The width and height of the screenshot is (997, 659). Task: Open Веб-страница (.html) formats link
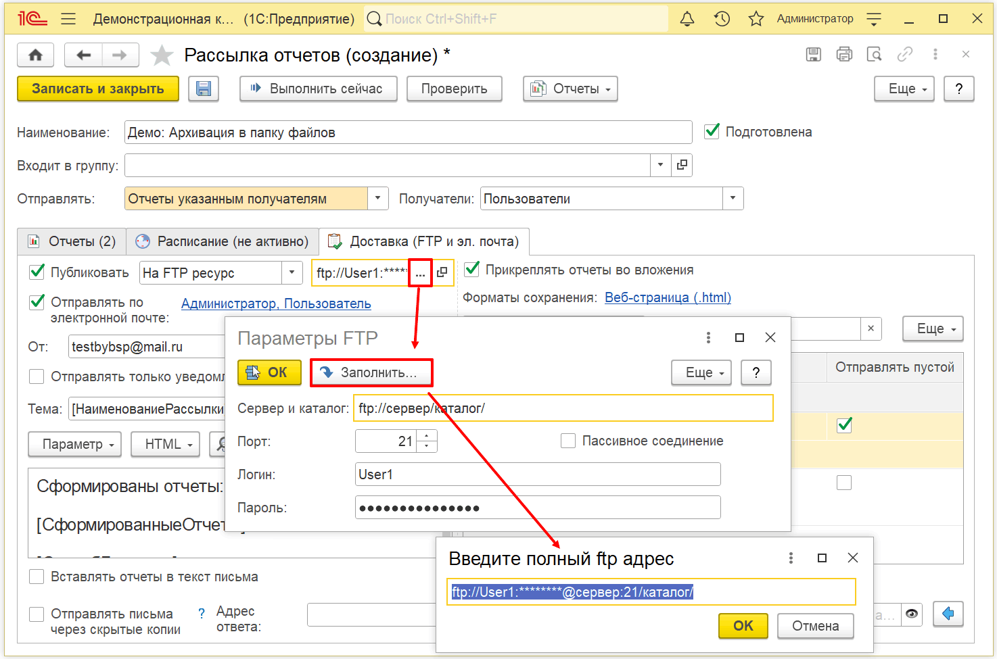click(x=668, y=297)
